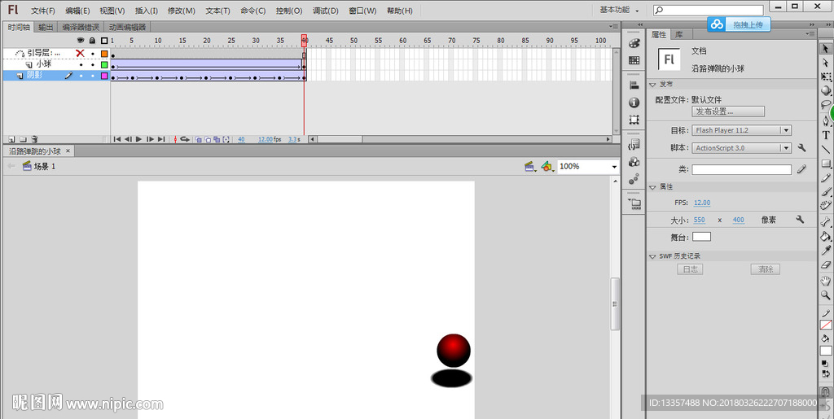Open the Color panel palette icon

coord(634,44)
